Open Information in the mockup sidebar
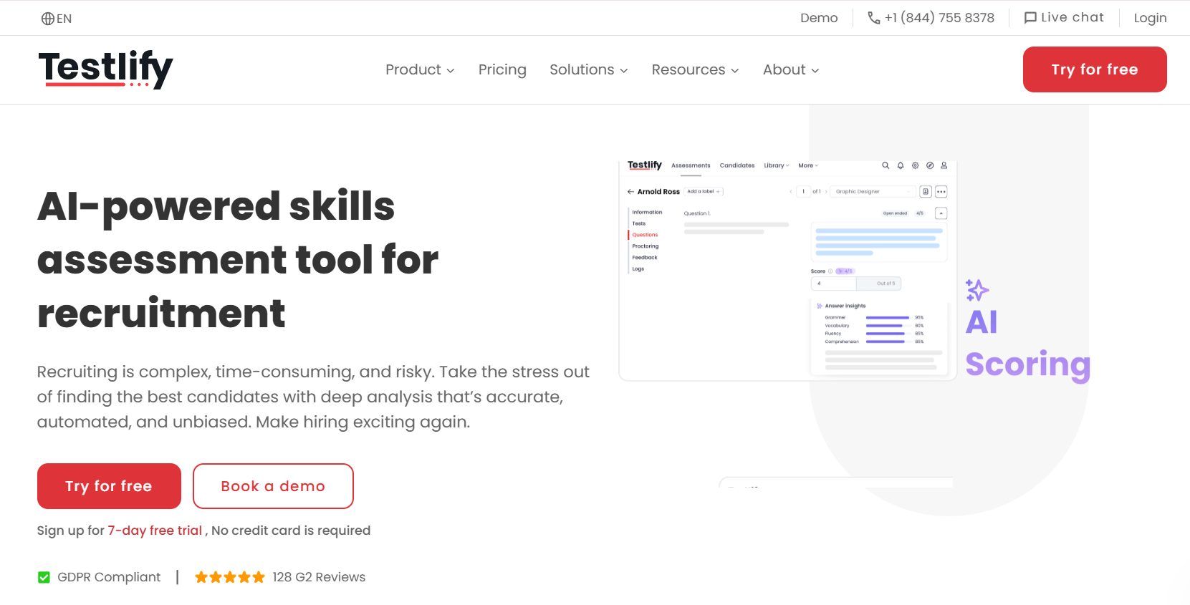The image size is (1190, 605). pos(647,213)
